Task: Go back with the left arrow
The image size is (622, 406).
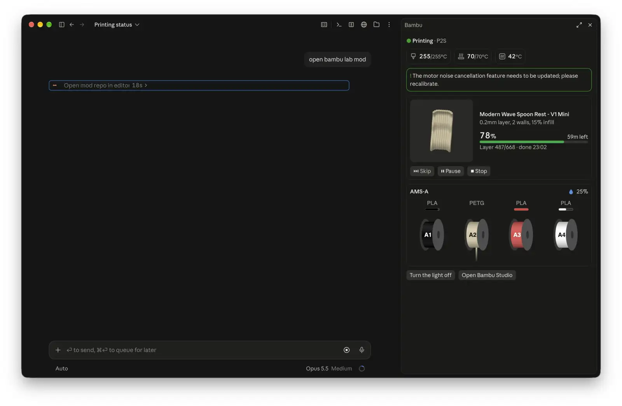Action: point(72,24)
